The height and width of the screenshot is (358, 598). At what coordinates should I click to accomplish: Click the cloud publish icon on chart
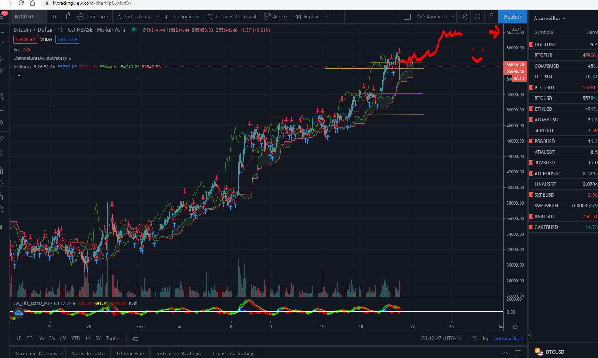click(x=19, y=313)
